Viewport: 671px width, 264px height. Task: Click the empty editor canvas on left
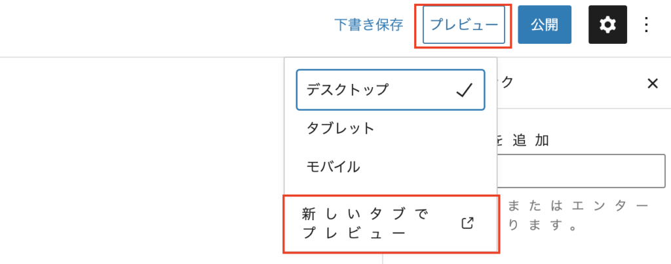142,160
